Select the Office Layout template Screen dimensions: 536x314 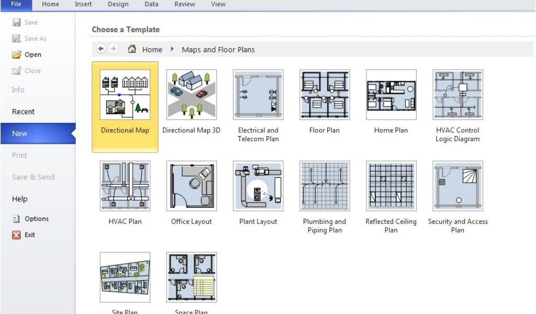tap(191, 186)
